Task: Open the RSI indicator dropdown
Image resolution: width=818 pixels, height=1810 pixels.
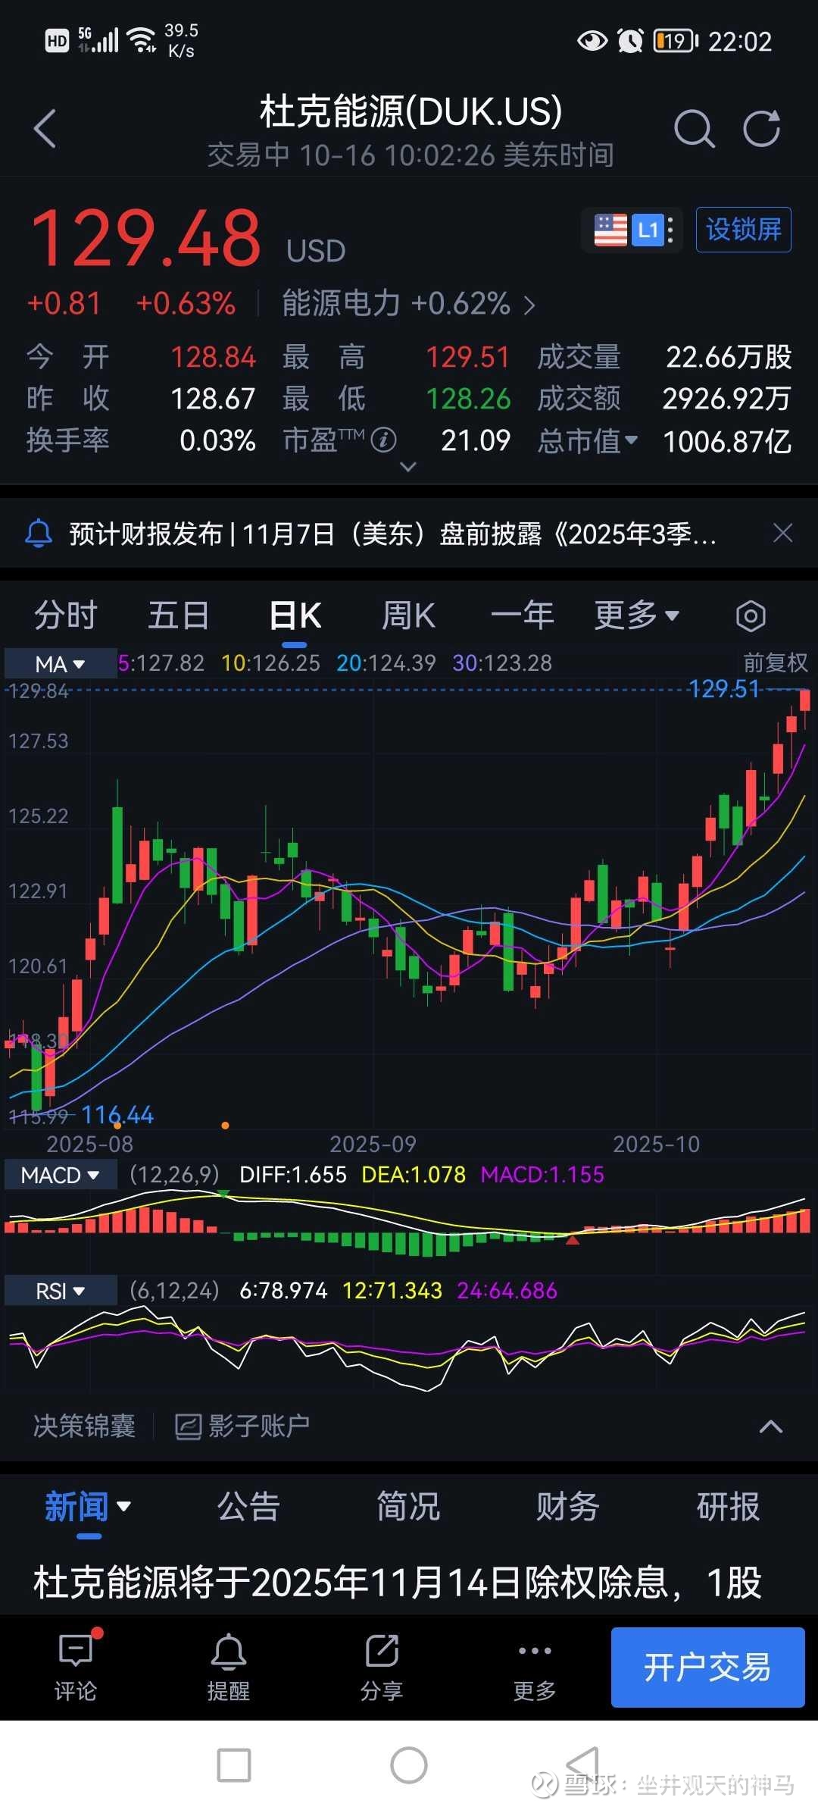Action: pos(61,1291)
